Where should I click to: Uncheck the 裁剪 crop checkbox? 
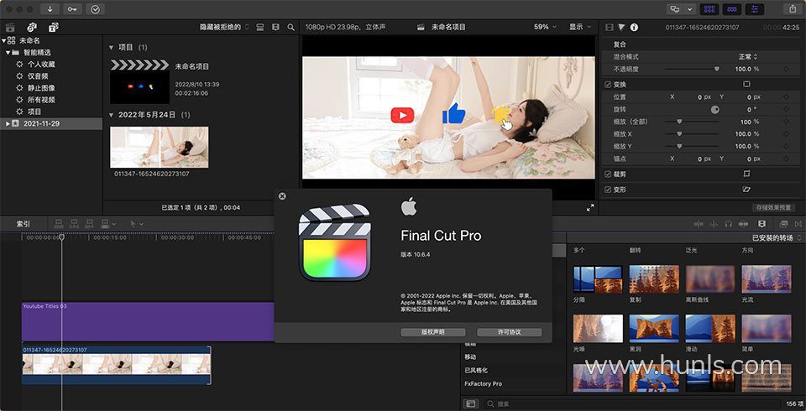(609, 174)
